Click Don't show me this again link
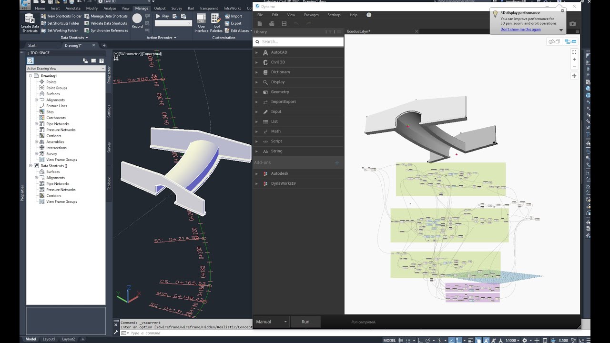Image resolution: width=610 pixels, height=343 pixels. [520, 29]
